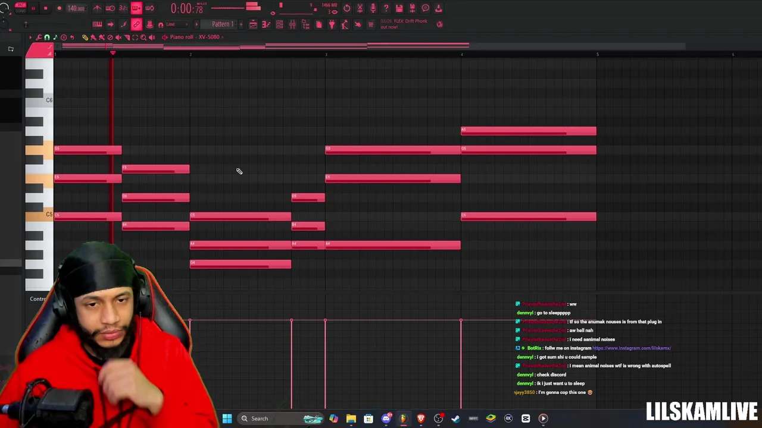Image resolution: width=762 pixels, height=428 pixels.
Task: Open the shop cart icon
Action: coord(371,24)
